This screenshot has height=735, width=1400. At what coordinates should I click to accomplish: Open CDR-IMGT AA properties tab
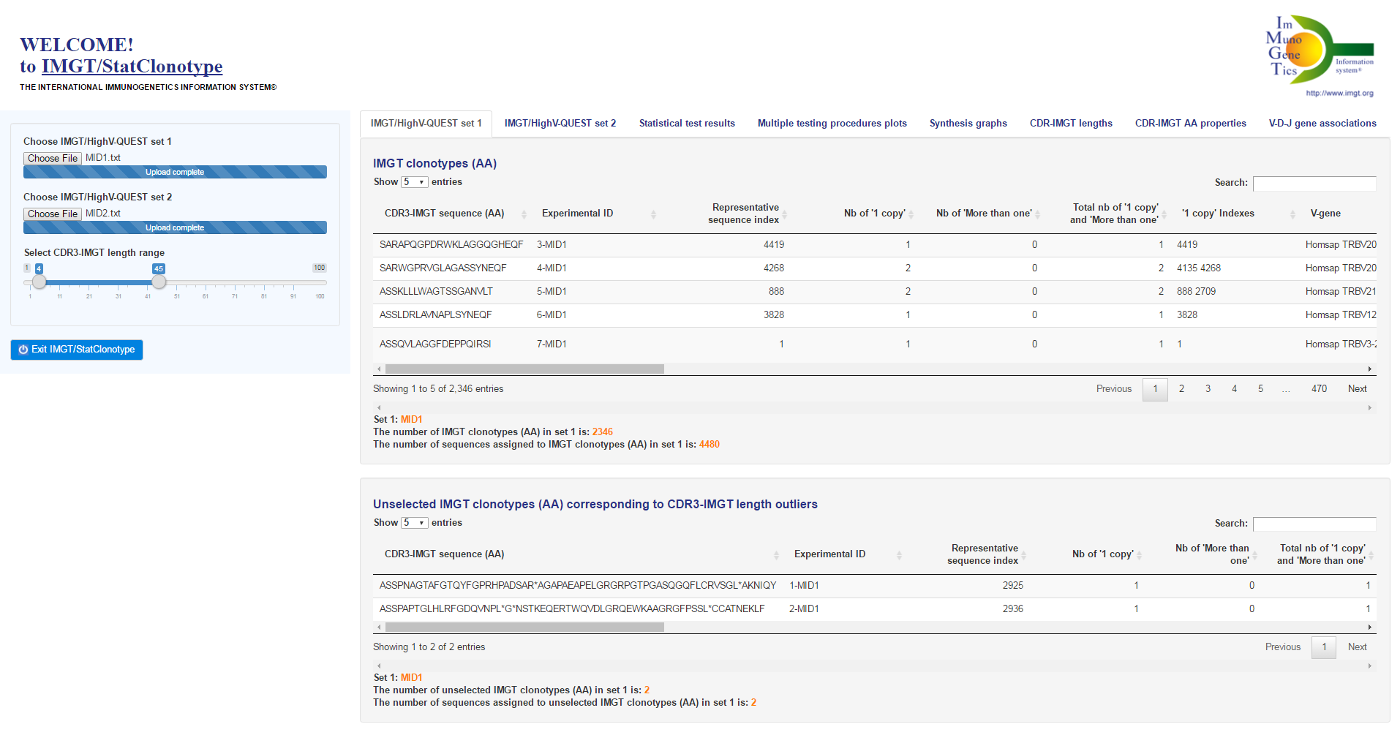[x=1191, y=124]
